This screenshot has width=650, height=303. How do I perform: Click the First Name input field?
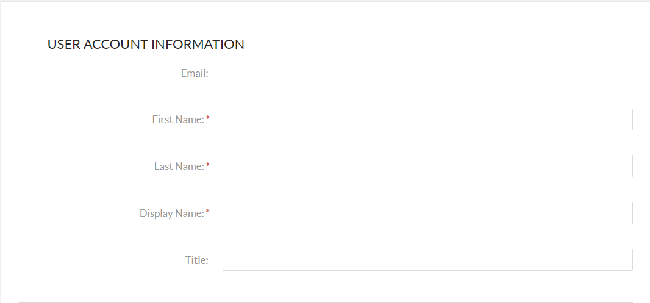click(x=427, y=119)
